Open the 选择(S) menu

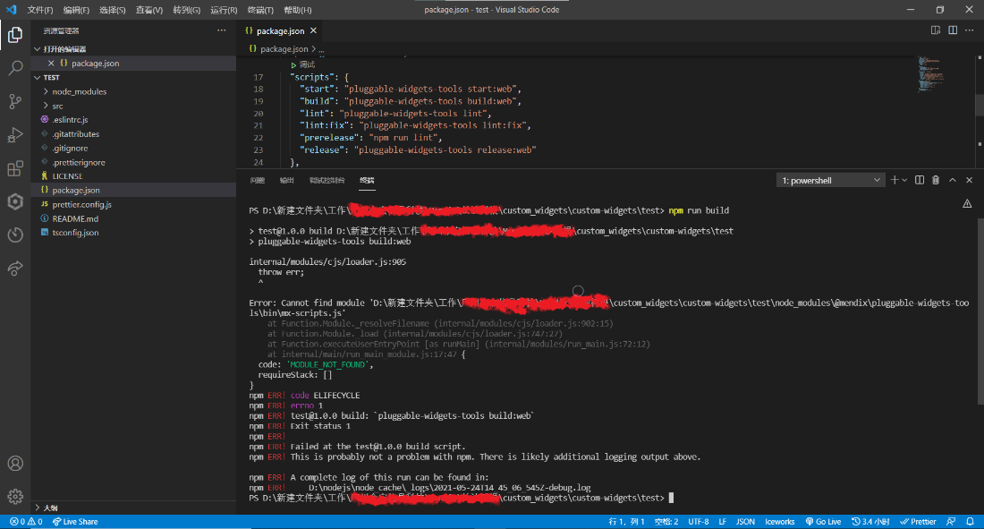pos(113,10)
